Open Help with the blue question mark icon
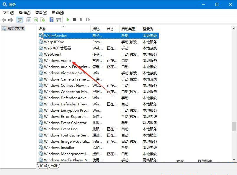The width and height of the screenshot is (237, 175). pyautogui.click(x=51, y=20)
